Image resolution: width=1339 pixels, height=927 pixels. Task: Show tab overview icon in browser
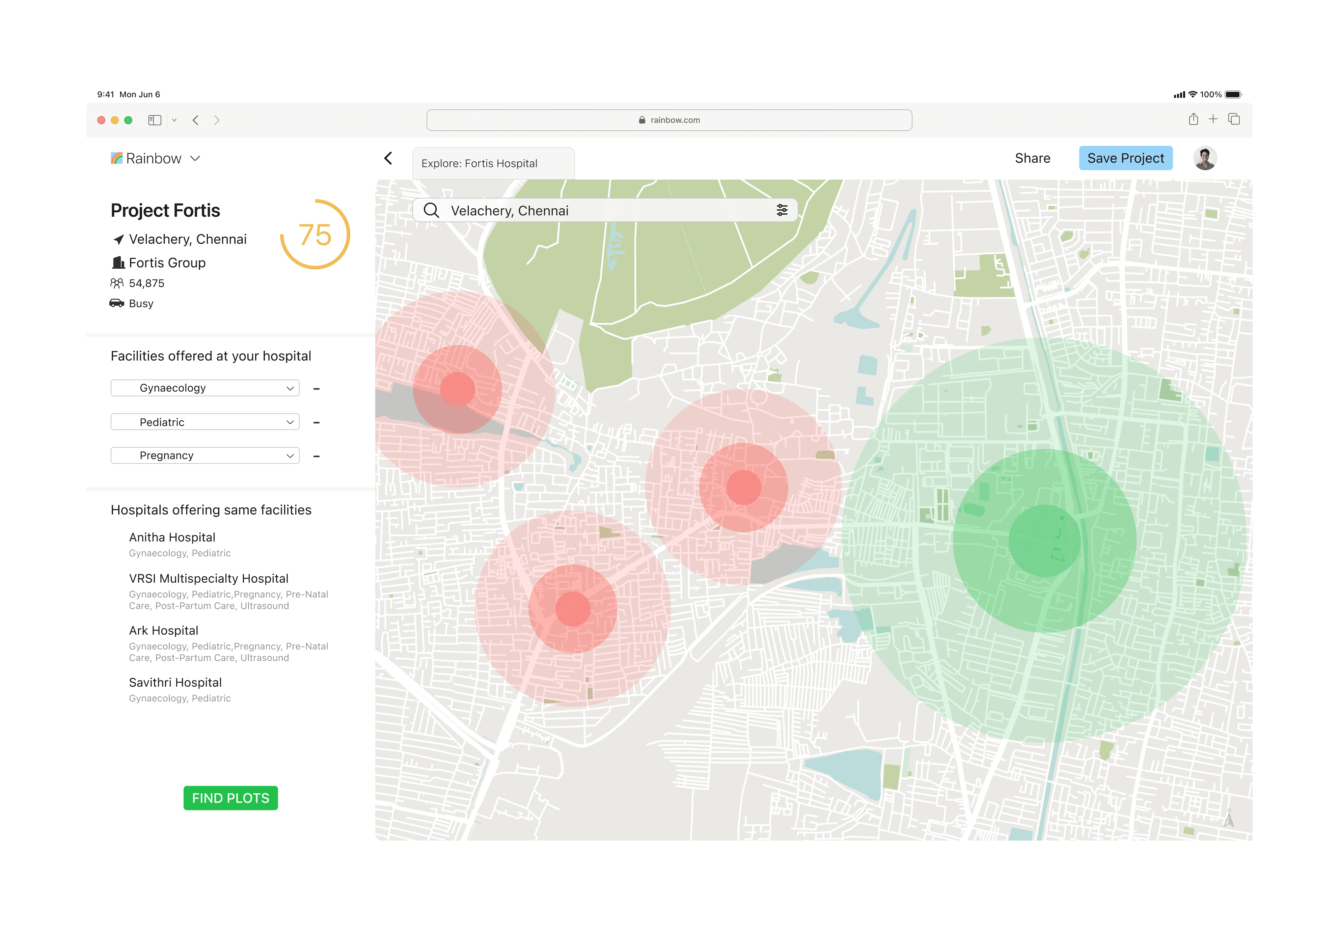pos(1234,120)
